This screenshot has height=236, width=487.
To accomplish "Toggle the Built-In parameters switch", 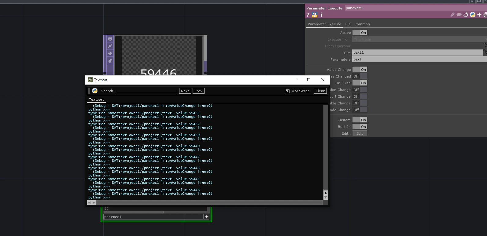I will point(360,127).
